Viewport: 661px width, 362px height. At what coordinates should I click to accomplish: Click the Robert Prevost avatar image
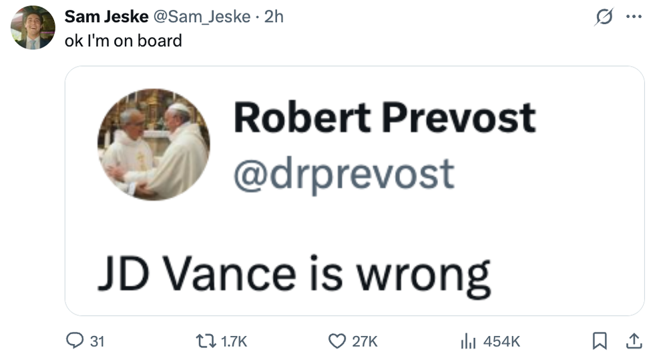pyautogui.click(x=154, y=144)
